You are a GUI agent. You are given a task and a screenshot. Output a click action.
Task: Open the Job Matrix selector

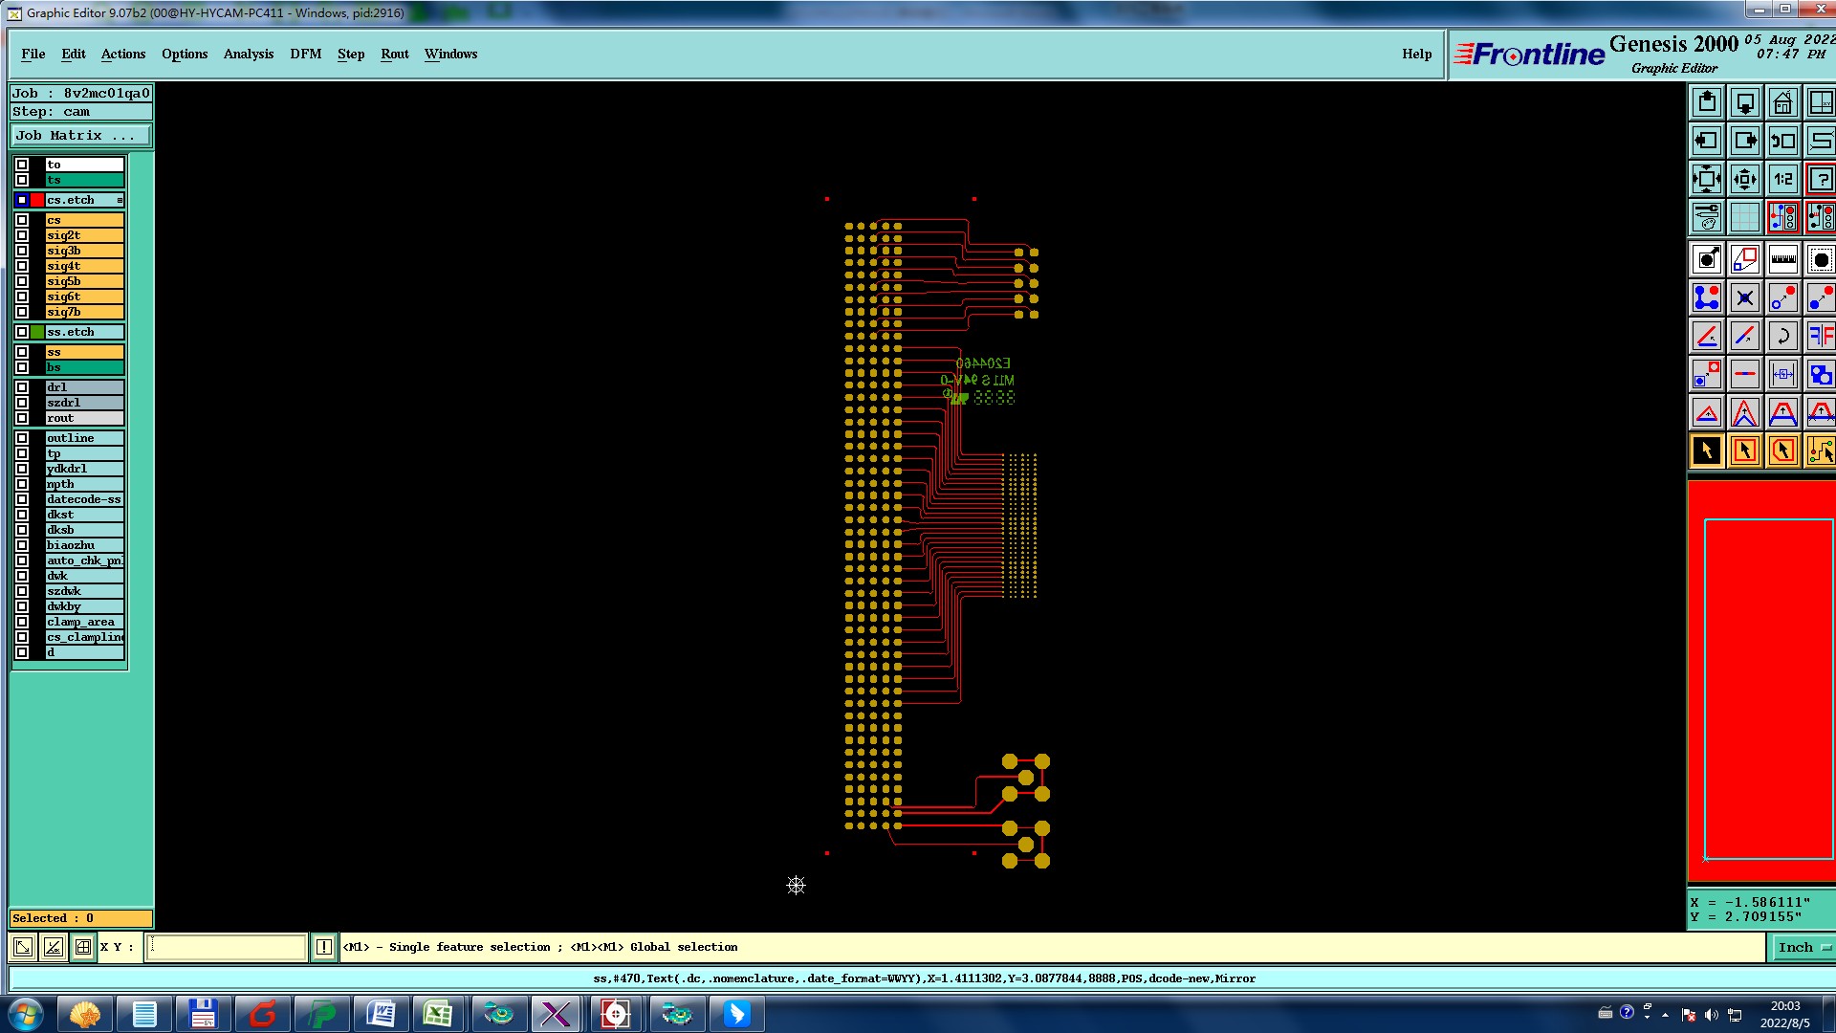point(80,136)
